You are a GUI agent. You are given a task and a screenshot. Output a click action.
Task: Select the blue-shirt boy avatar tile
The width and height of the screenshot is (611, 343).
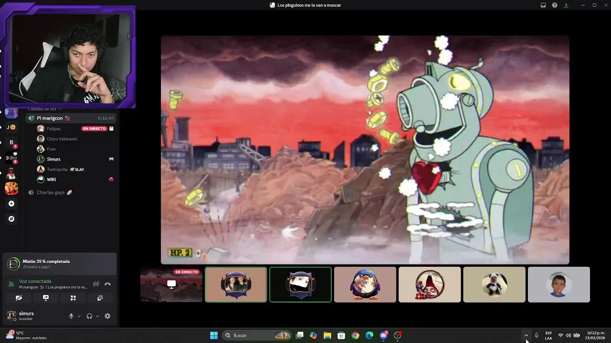pos(559,284)
